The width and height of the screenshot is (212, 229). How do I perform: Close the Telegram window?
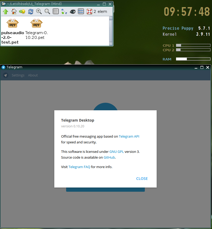[x=208, y=67]
